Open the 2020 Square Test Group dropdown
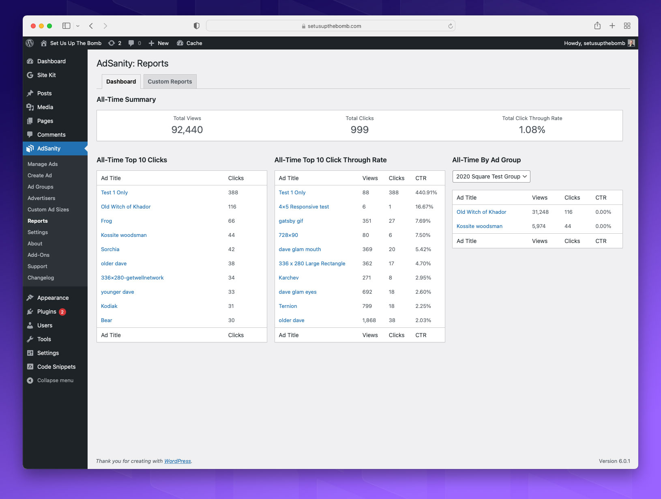This screenshot has height=499, width=661. 491,176
